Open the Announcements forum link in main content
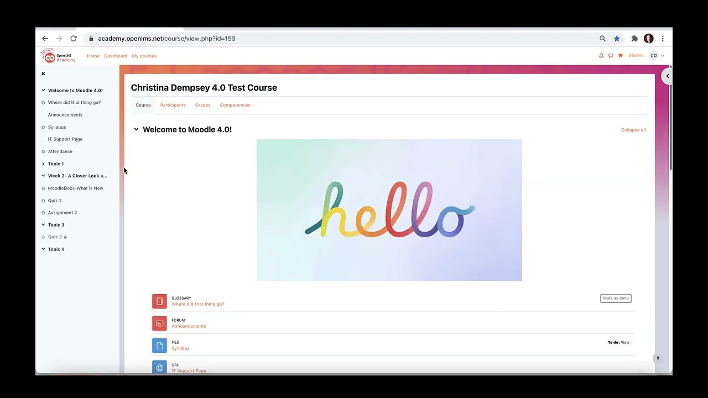This screenshot has width=708, height=398. 189,326
